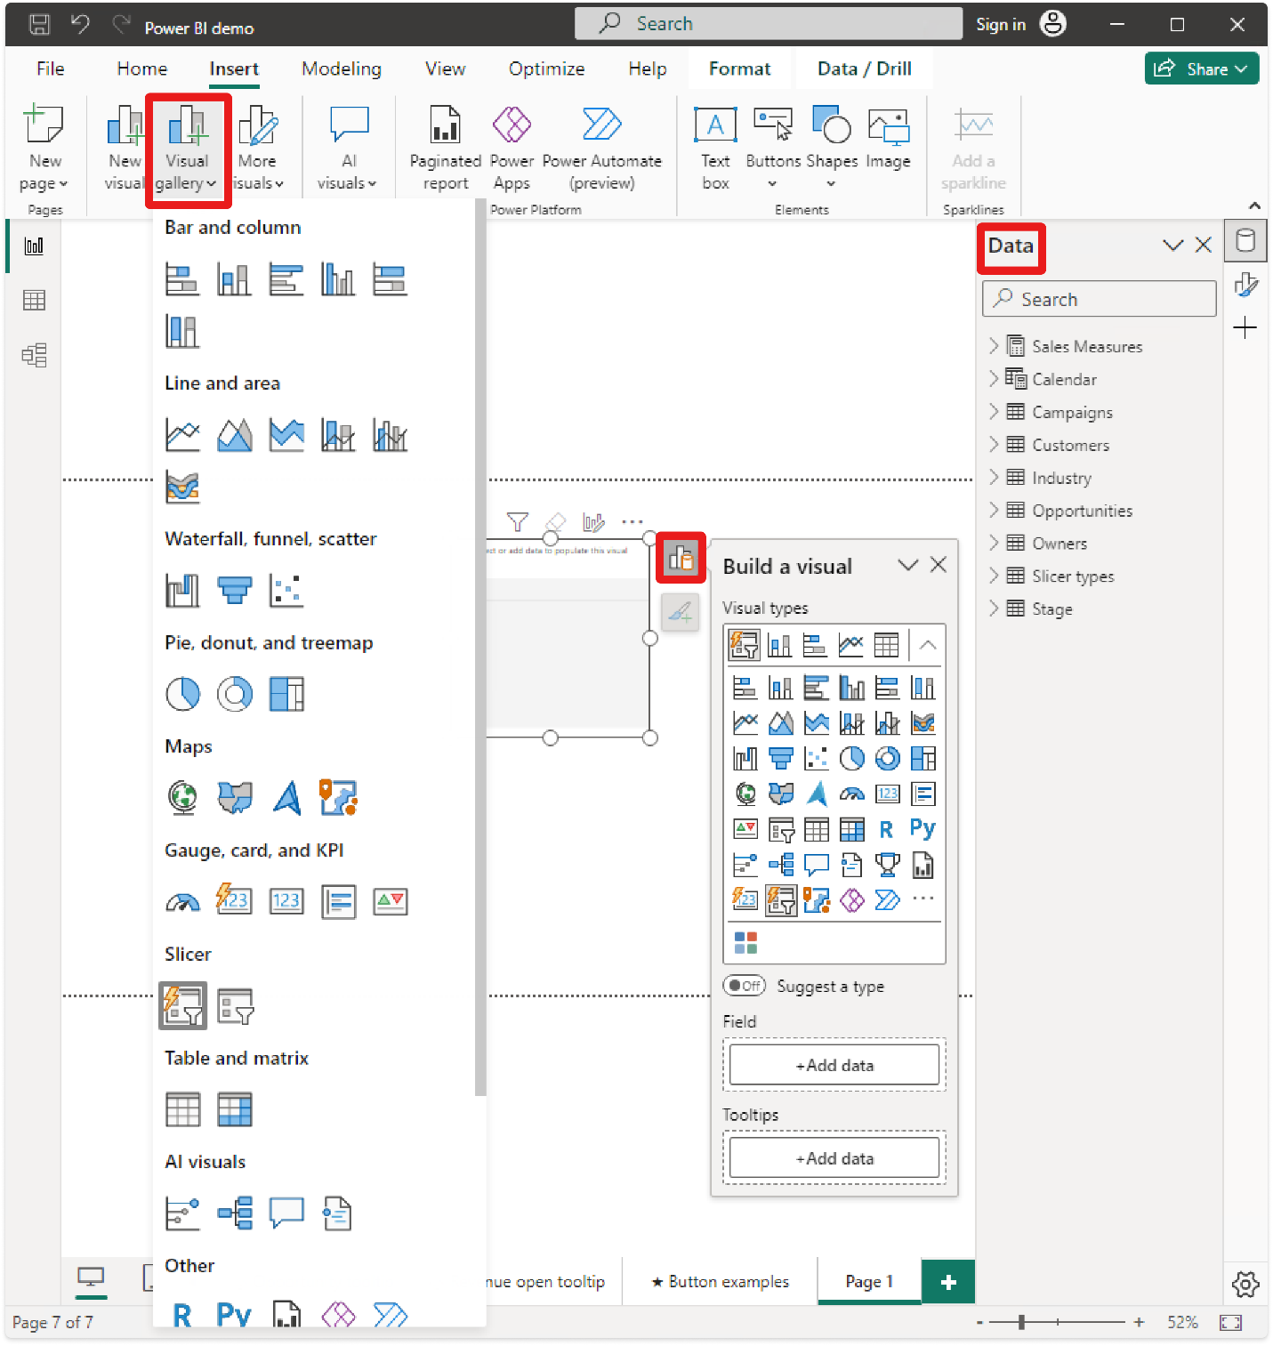Open the Visual gallery dropdown

188,149
